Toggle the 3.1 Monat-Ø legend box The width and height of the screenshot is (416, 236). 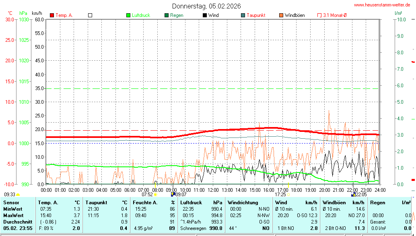319,15
